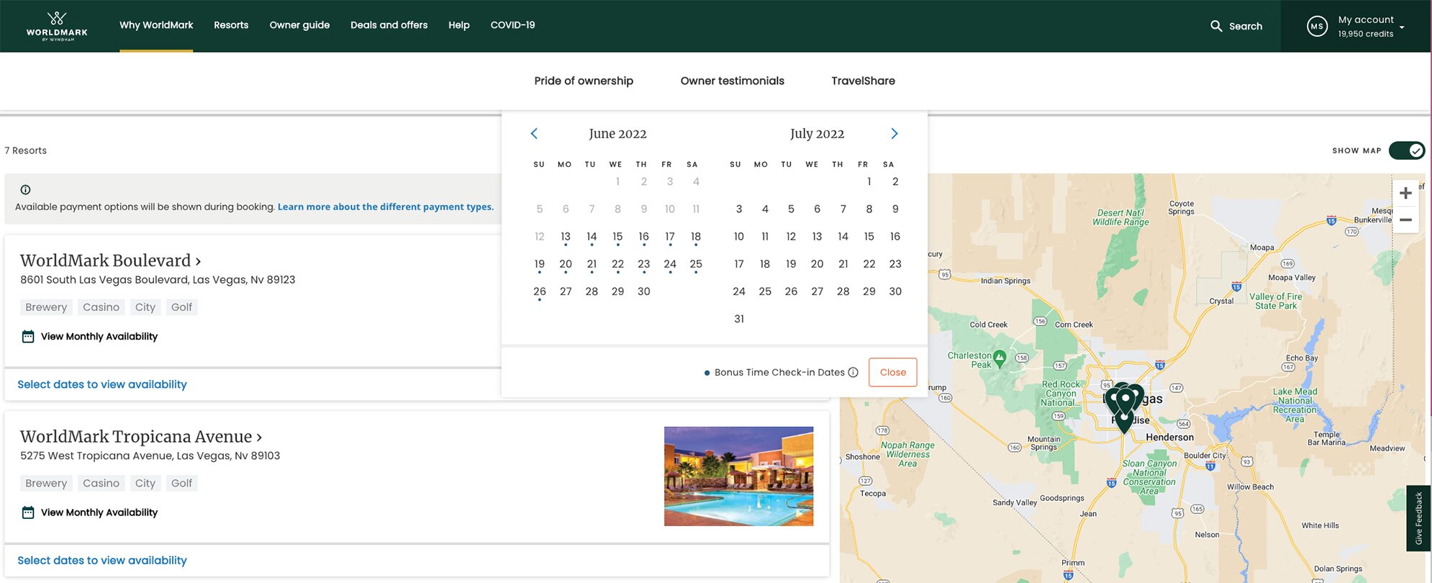The width and height of the screenshot is (1432, 583).
Task: Open the Owner guide menu
Action: click(299, 24)
